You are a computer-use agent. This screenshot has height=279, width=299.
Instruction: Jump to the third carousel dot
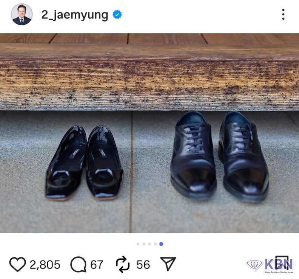point(150,244)
